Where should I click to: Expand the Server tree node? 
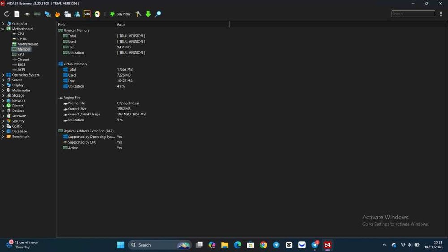tap(3, 80)
